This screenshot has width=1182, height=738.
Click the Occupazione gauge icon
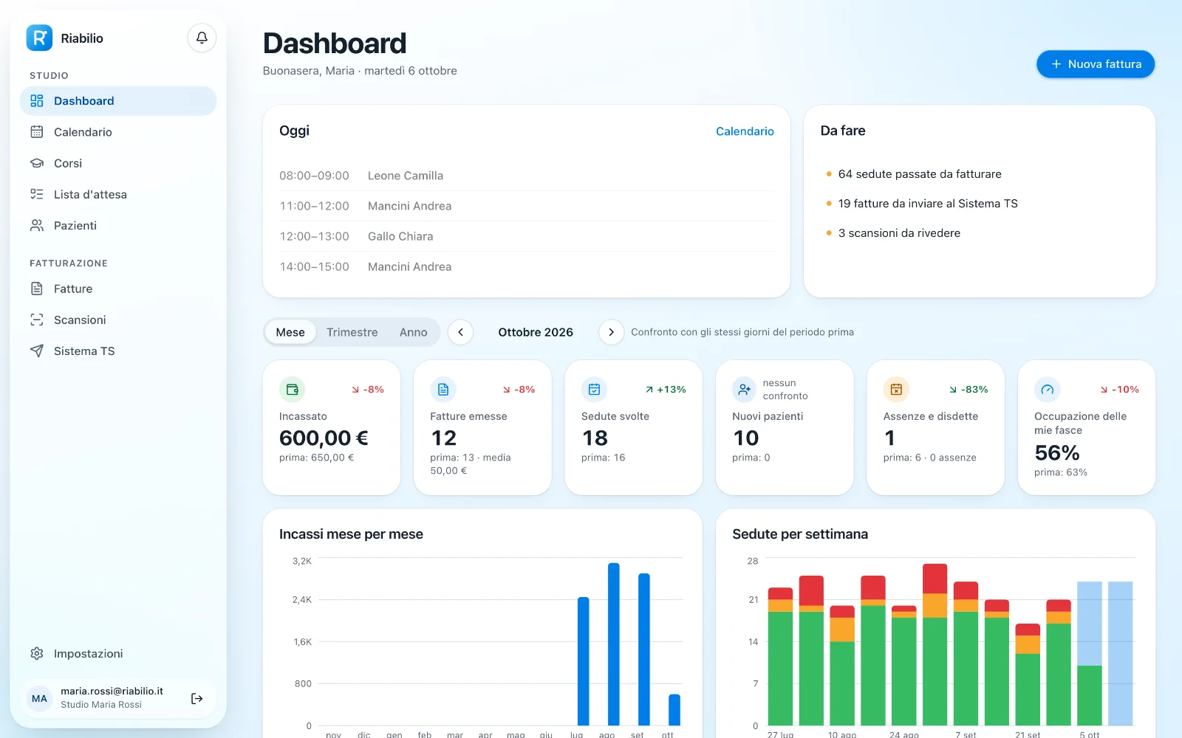[1047, 389]
